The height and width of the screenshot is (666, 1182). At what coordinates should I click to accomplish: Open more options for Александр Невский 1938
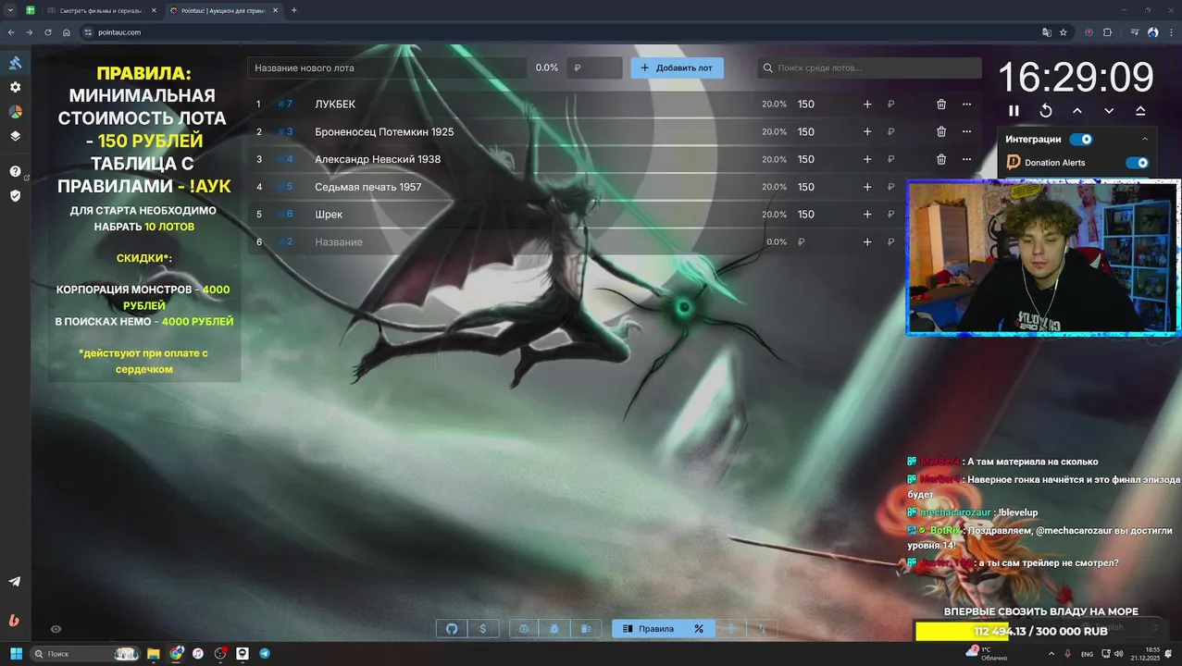point(966,159)
